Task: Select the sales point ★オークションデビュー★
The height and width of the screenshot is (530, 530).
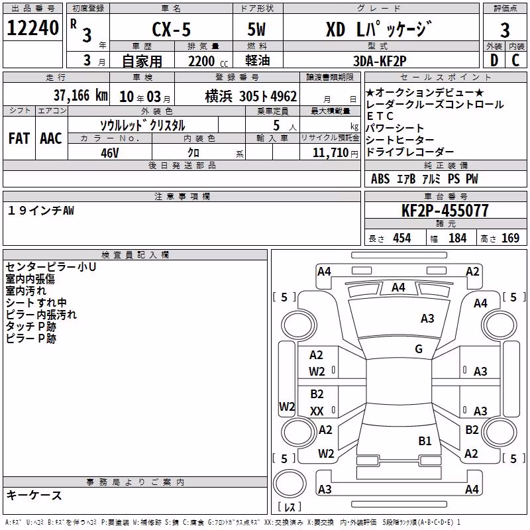Action: [425, 92]
